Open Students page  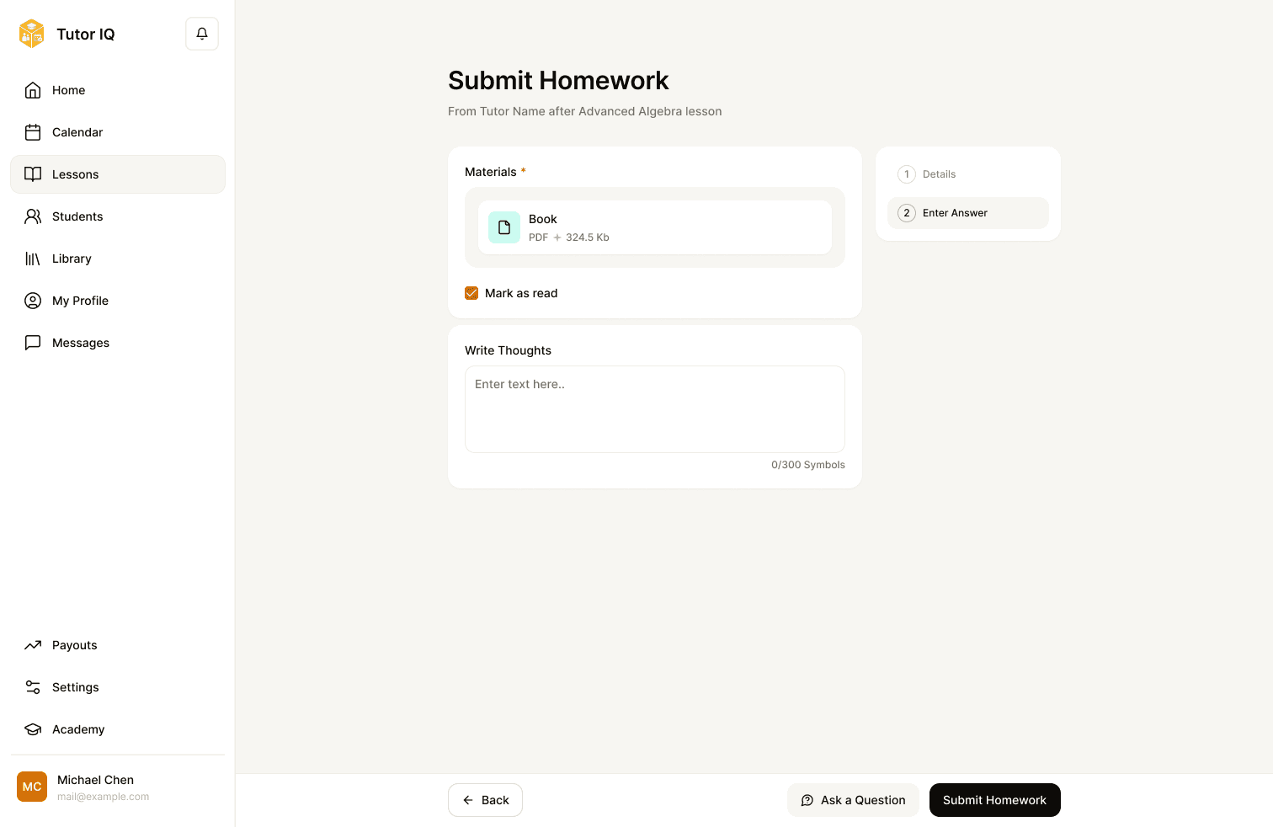click(x=118, y=216)
